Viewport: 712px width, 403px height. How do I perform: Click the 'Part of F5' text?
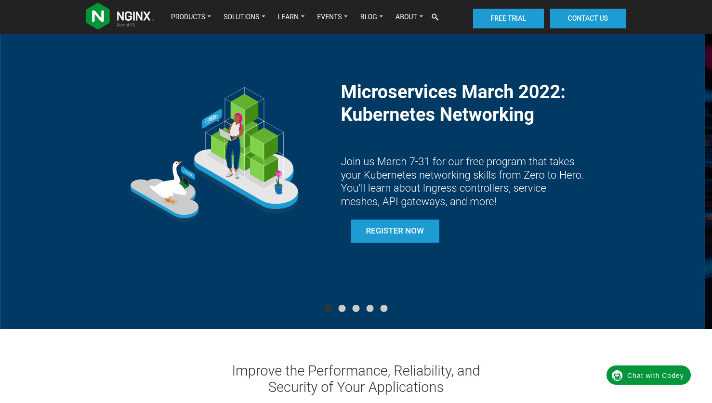coord(126,25)
